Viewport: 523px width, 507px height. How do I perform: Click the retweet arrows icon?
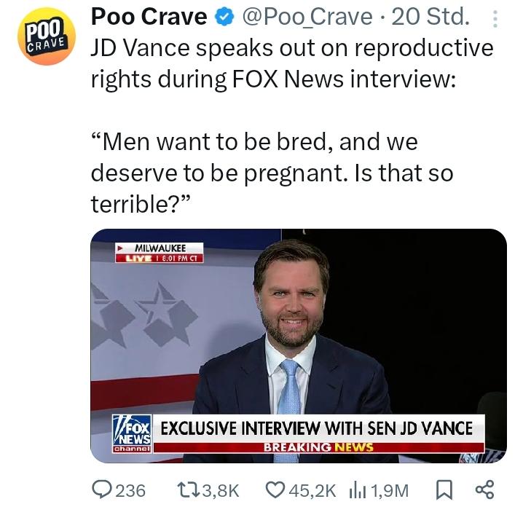(x=189, y=490)
